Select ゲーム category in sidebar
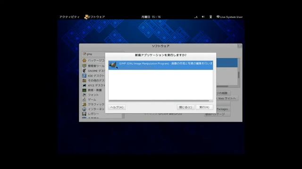The image size is (302, 169). [x=93, y=100]
